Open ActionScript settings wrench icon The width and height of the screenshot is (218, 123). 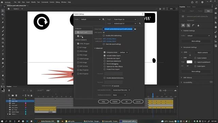click(140, 24)
